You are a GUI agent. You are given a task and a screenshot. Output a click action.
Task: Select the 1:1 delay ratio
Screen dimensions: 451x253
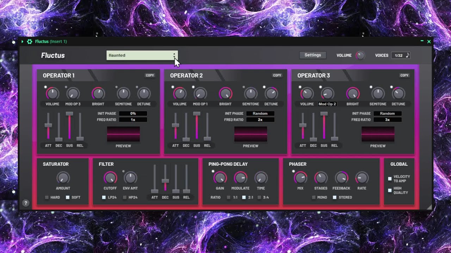[x=229, y=197]
